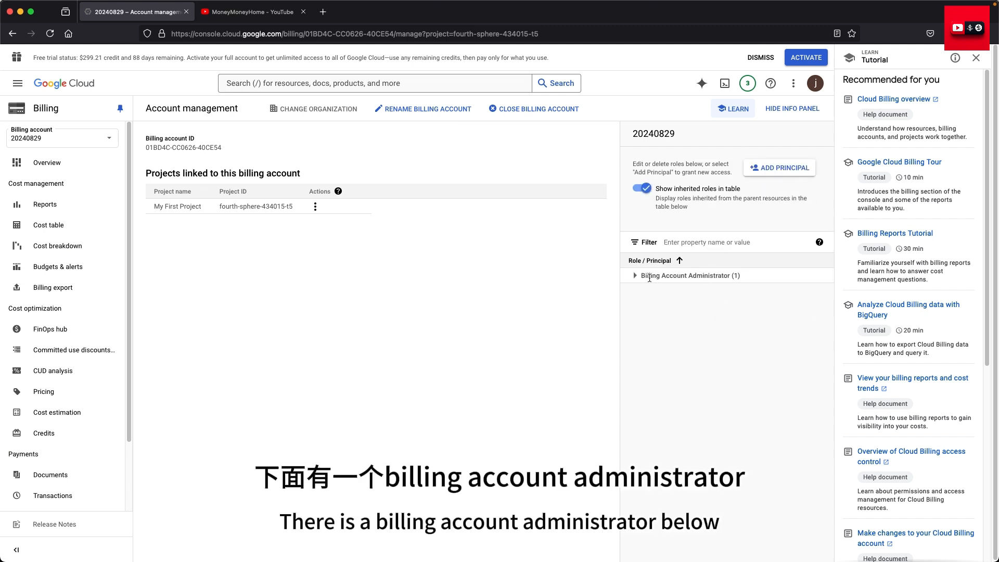The image size is (999, 562).
Task: Open Firefox reader view icon
Action: coord(837,33)
